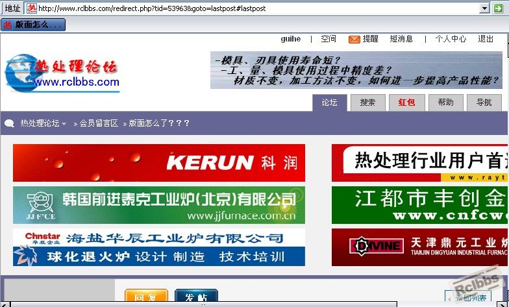509x307 pixels.
Task: Click the orange 回复 reply button
Action: click(x=147, y=295)
